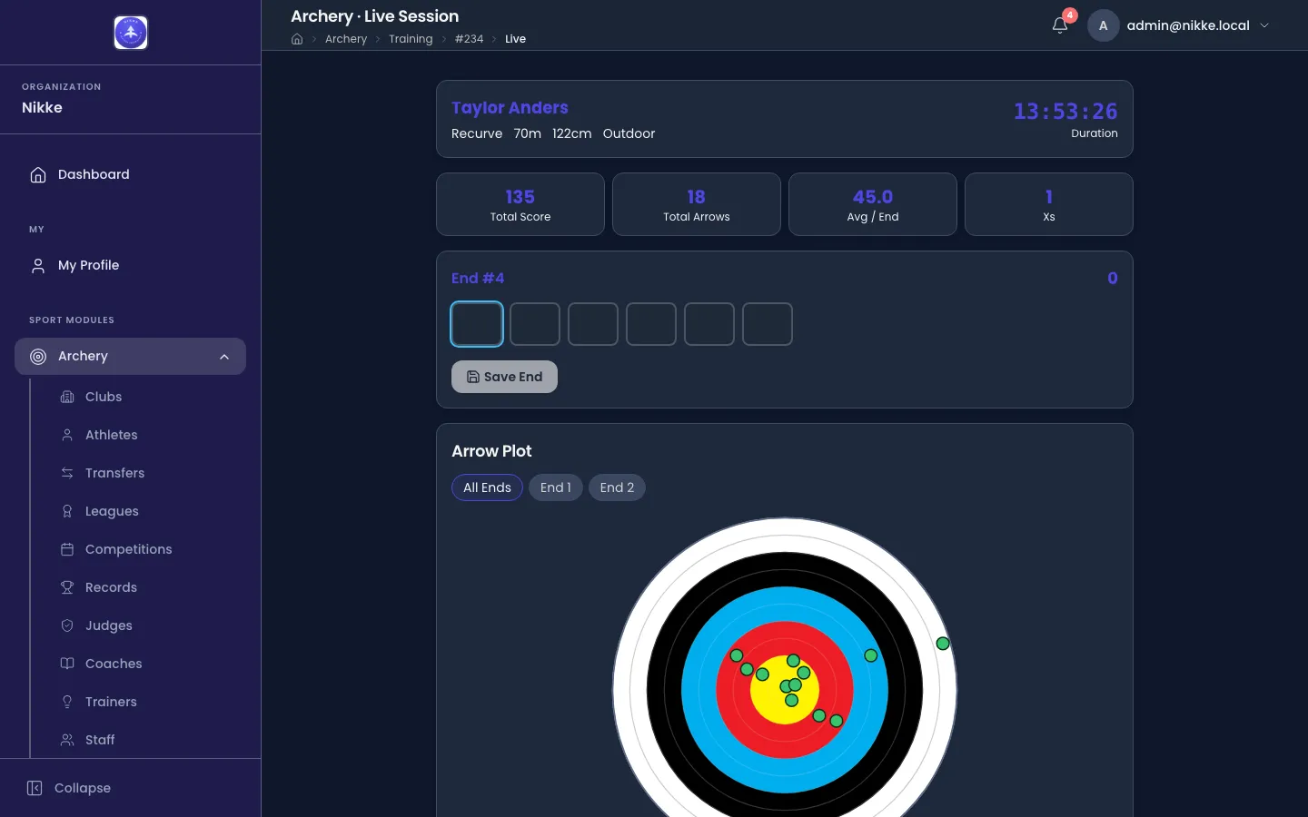Image resolution: width=1308 pixels, height=817 pixels.
Task: Click the Competitions calendar icon
Action: coord(67,549)
